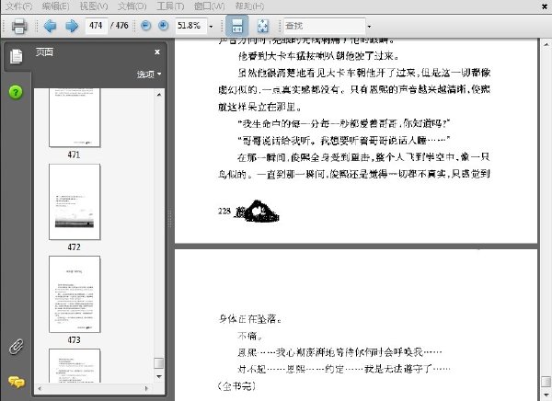Viewport: 552px width, 401px height.
Task: Click the text (全书完) on last page
Action: 236,386
